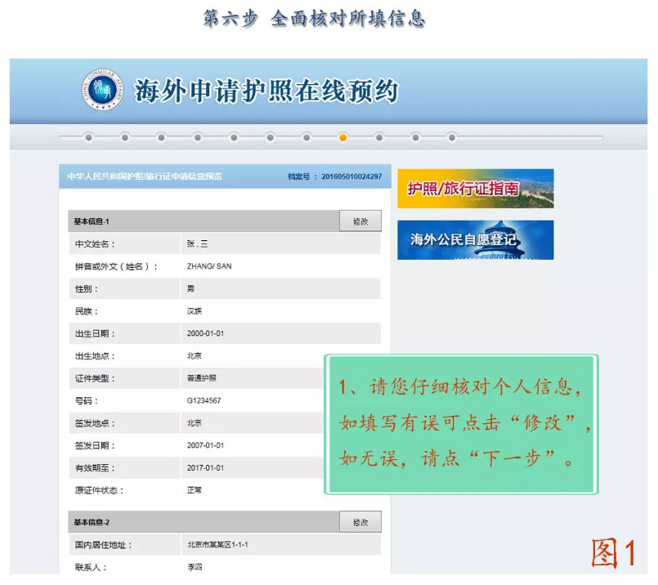Click the address value 北京市某某区1-1-1
Screen dimensions: 658x585
[x=217, y=545]
